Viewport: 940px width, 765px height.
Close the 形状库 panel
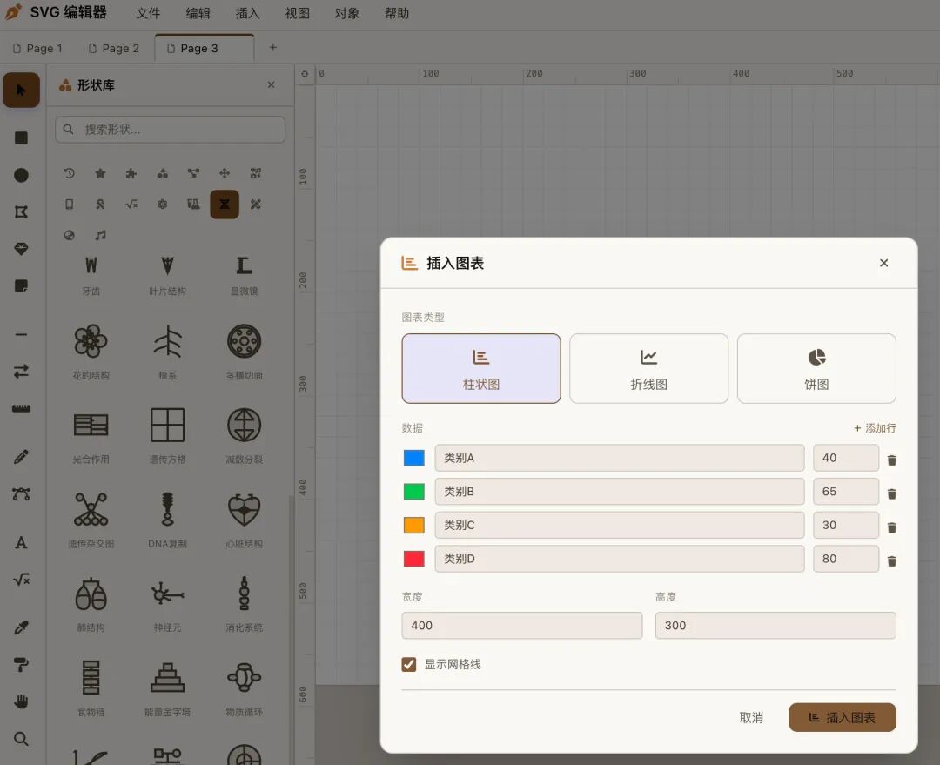click(x=271, y=85)
